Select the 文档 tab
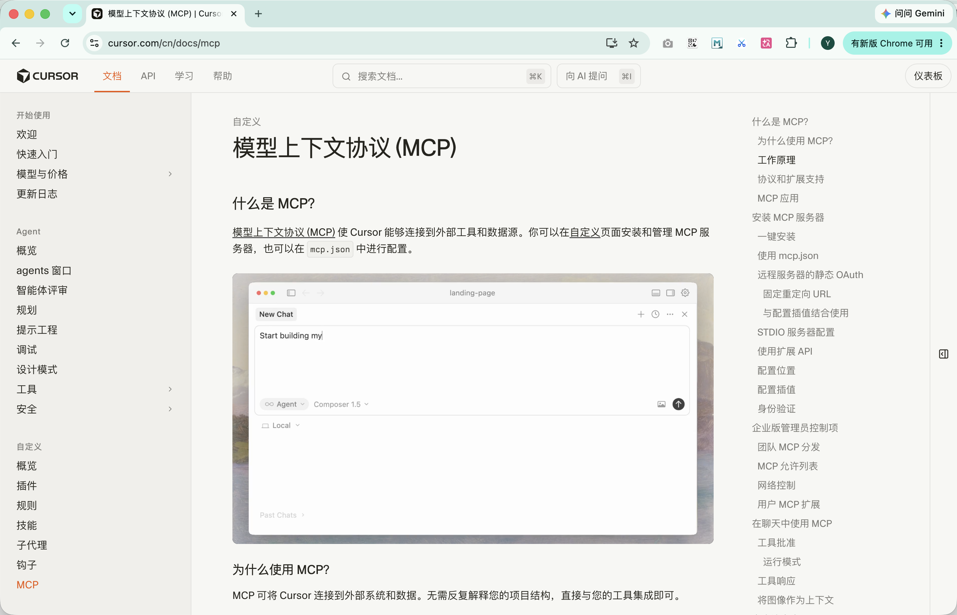Screen dimensions: 957x615 pos(112,76)
